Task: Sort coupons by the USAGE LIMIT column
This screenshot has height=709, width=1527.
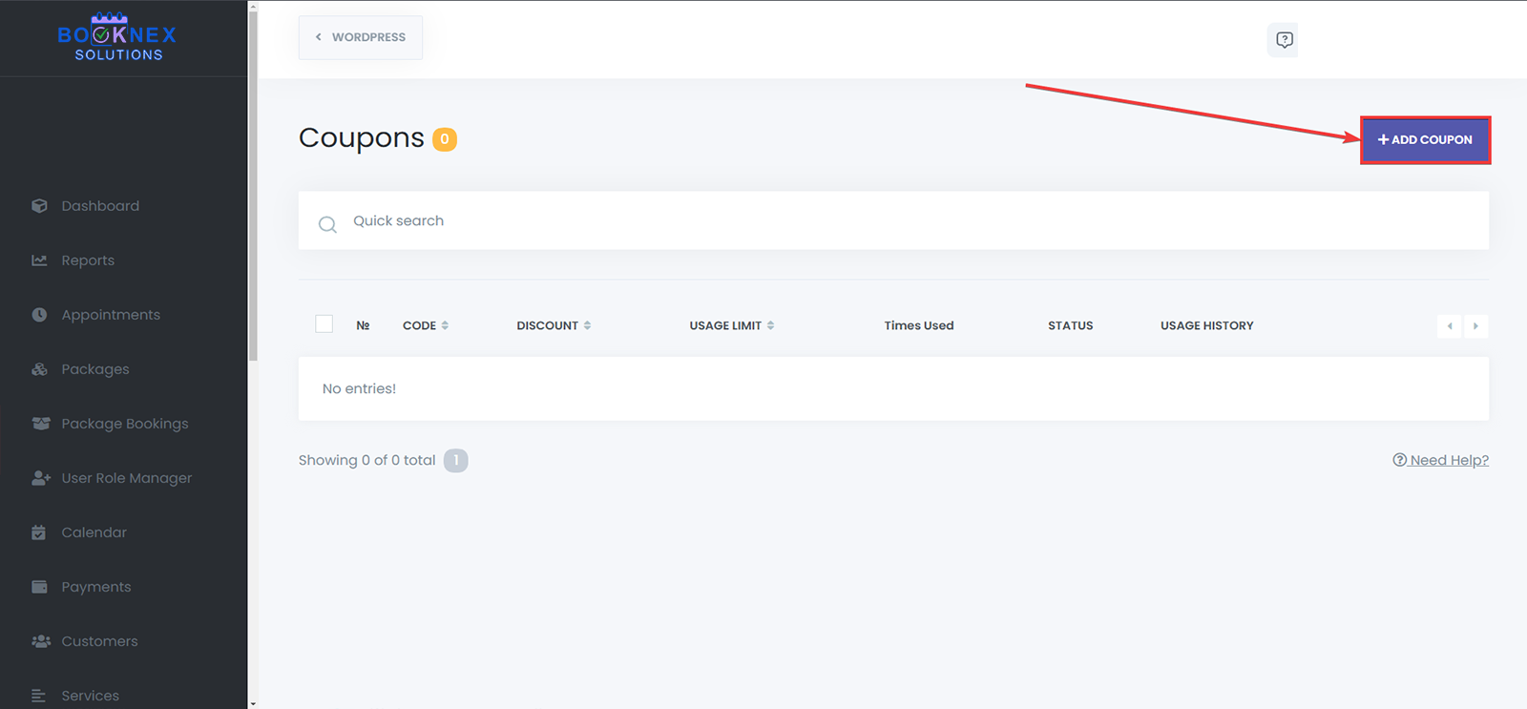Action: pos(731,325)
